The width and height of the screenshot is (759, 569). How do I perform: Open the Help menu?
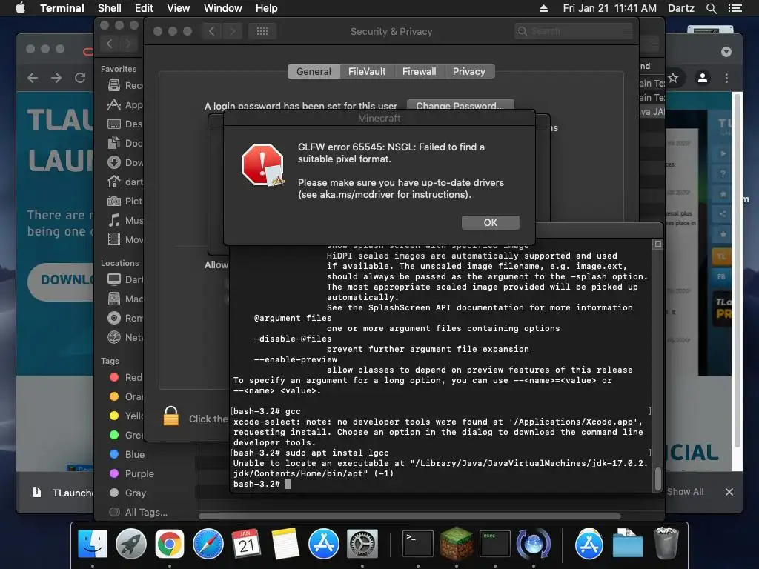point(266,8)
